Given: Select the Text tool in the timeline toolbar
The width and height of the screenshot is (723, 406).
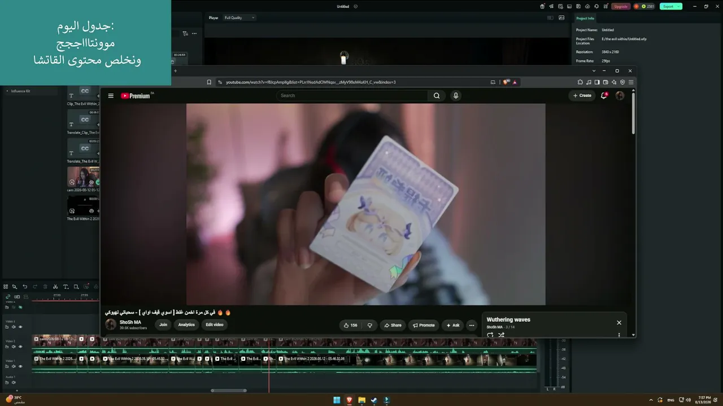Looking at the screenshot, I should pyautogui.click(x=66, y=287).
